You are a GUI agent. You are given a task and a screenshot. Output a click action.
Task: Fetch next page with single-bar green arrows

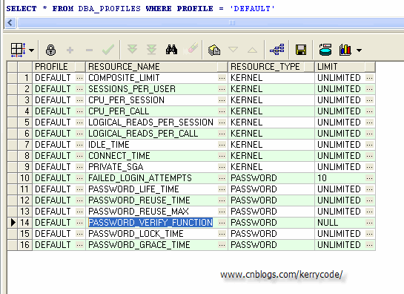132,49
